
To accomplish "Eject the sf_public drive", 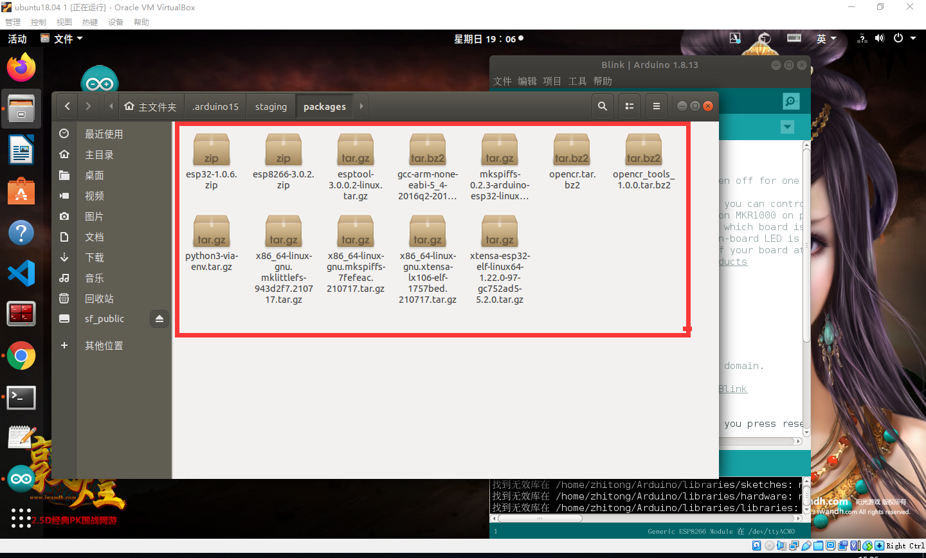I will [x=159, y=318].
